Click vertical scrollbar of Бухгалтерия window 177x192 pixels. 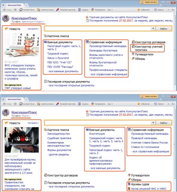(174, 50)
